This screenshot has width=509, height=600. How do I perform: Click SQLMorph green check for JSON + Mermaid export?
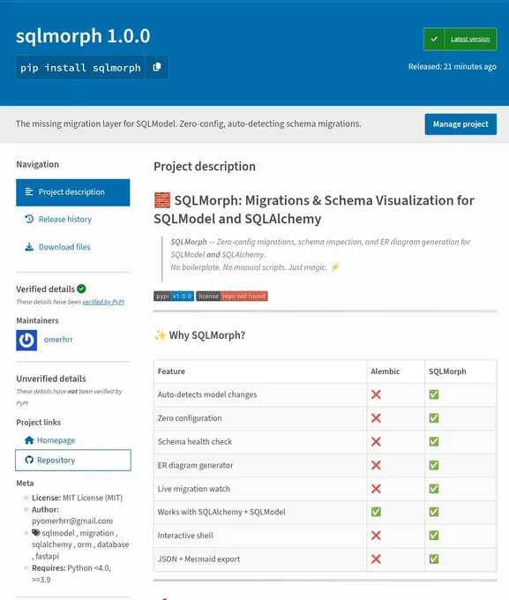(434, 559)
